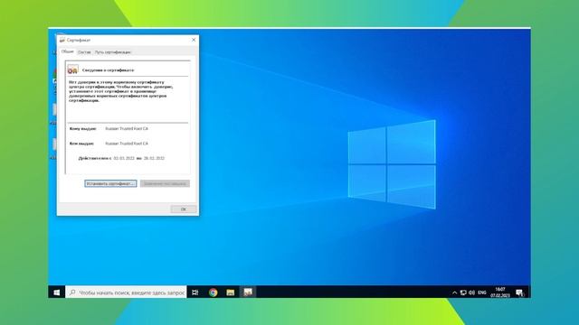The height and width of the screenshot is (325, 579).
Task: Click the Действителен с validity dates line
Action: pyautogui.click(x=121, y=158)
